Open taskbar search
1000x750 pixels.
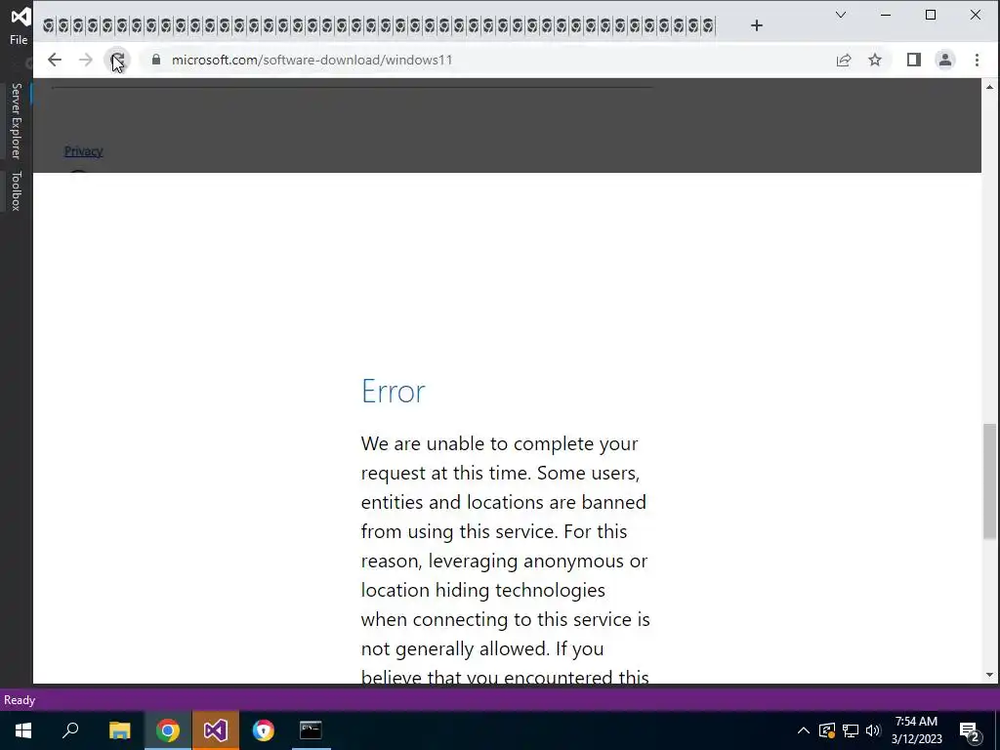coord(70,730)
